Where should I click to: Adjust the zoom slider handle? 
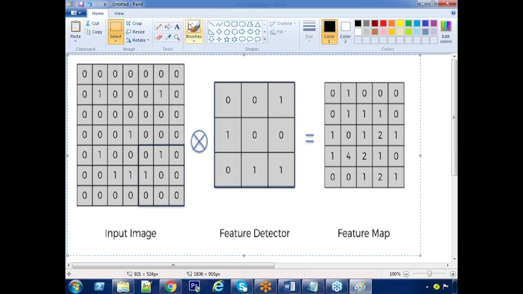tap(429, 274)
